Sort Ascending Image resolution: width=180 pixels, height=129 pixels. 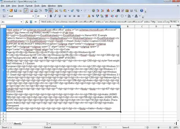(x=98, y=11)
